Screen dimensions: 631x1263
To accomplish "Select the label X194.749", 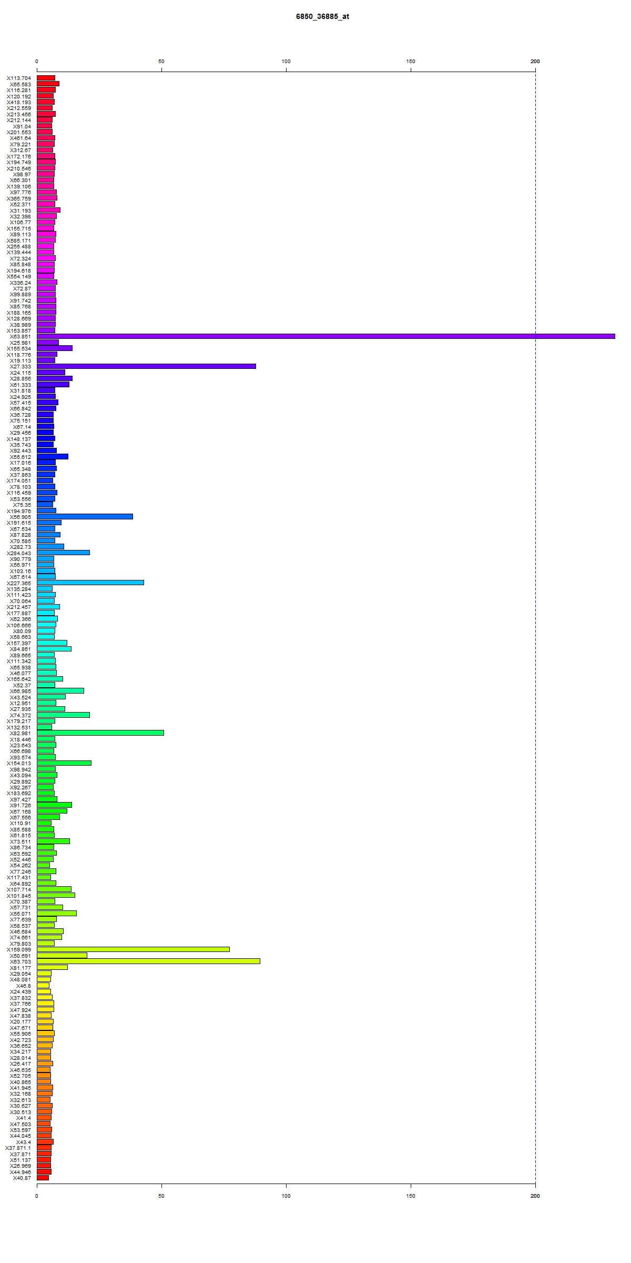I will coord(19,162).
